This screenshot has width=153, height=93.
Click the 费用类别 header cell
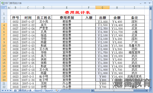(x=67, y=18)
